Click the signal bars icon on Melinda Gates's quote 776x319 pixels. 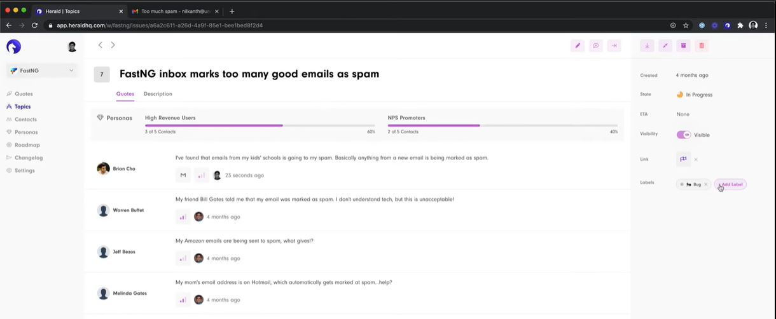point(183,299)
